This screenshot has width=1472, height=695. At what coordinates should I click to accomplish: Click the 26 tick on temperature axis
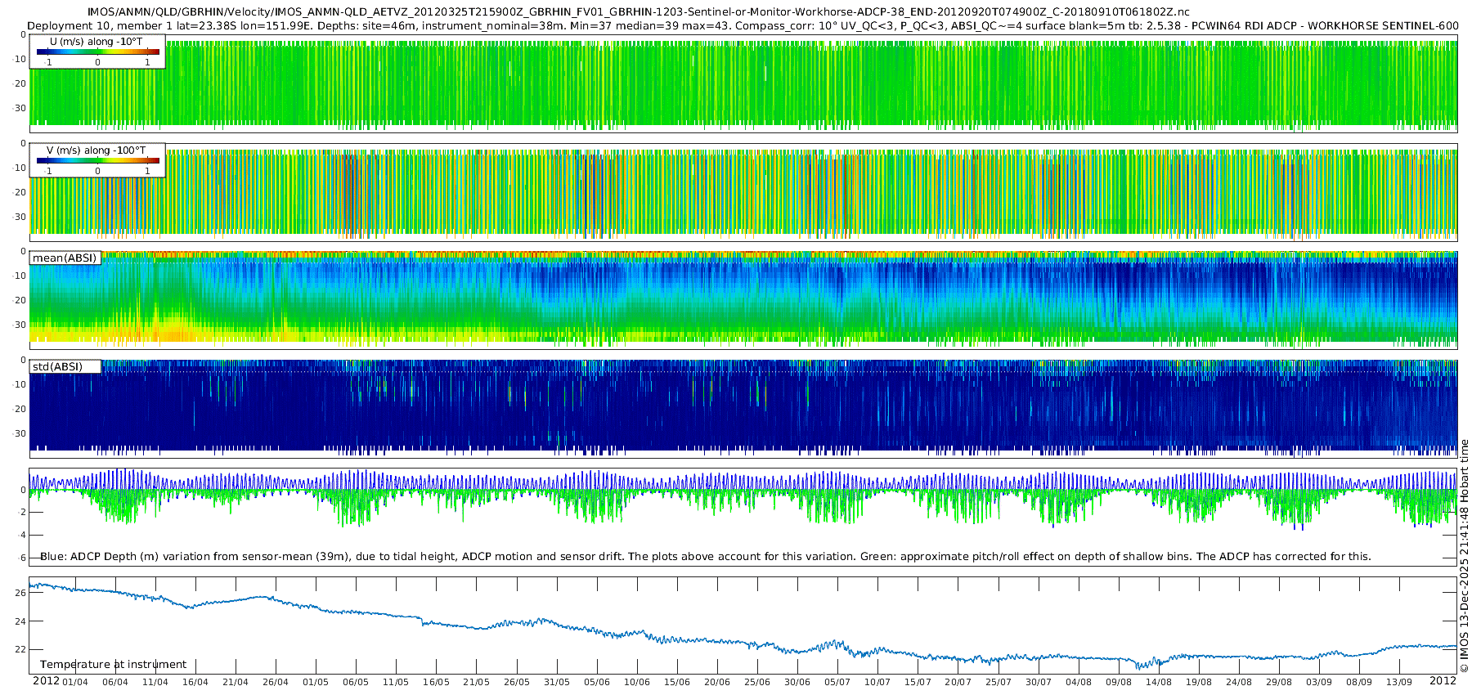pyautogui.click(x=20, y=593)
